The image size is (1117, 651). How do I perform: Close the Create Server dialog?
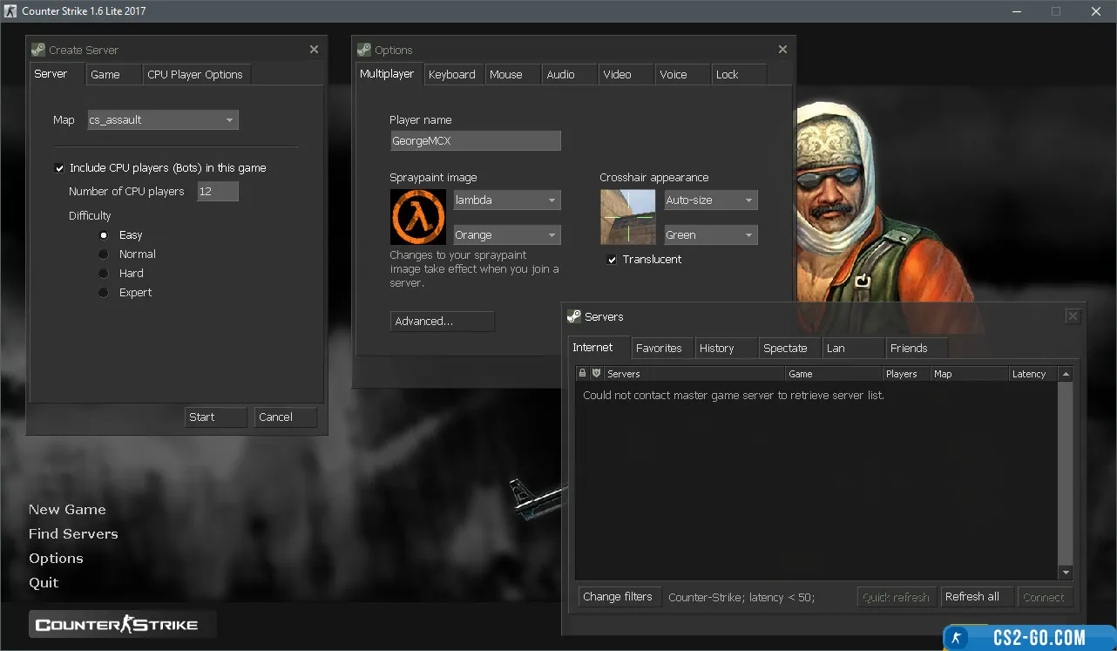314,50
